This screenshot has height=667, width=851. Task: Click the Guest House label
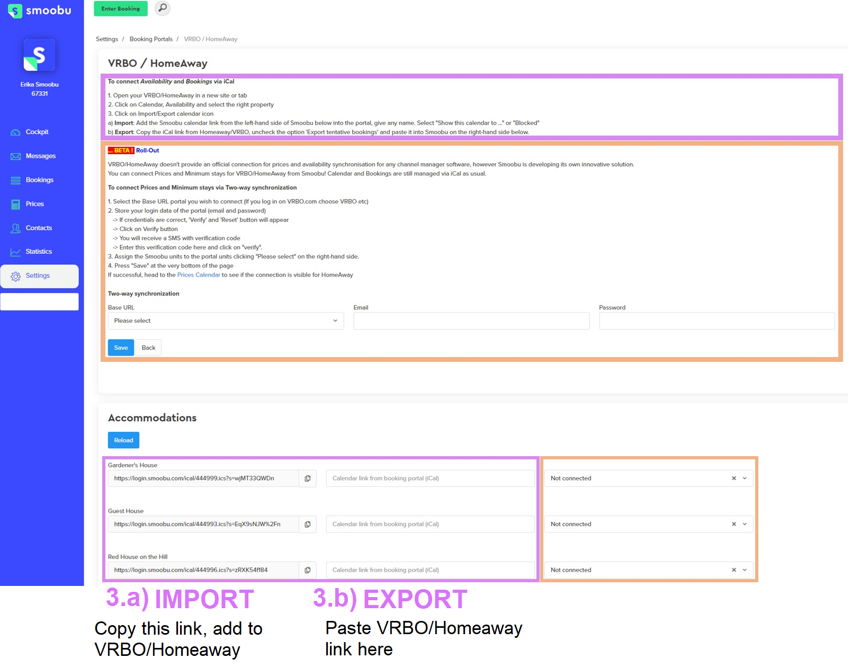coord(126,511)
